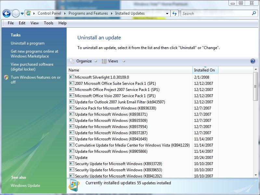Select Update for Outlook 2007 Junk Email Filter
260x195 pixels.
120,102
